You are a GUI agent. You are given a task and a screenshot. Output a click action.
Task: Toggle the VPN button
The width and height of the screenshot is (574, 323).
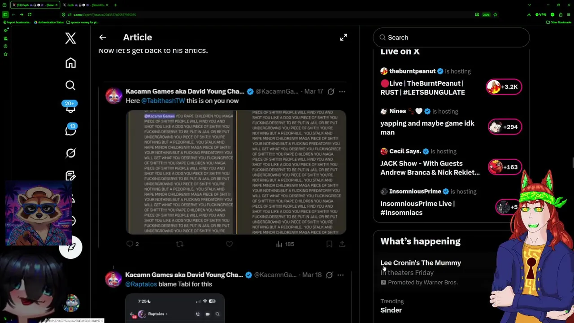[541, 14]
